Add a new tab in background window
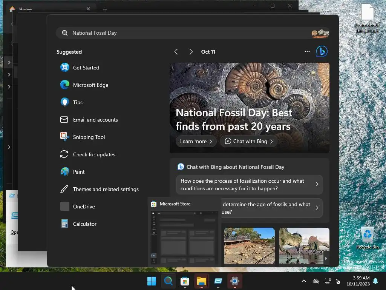 tap(105, 9)
